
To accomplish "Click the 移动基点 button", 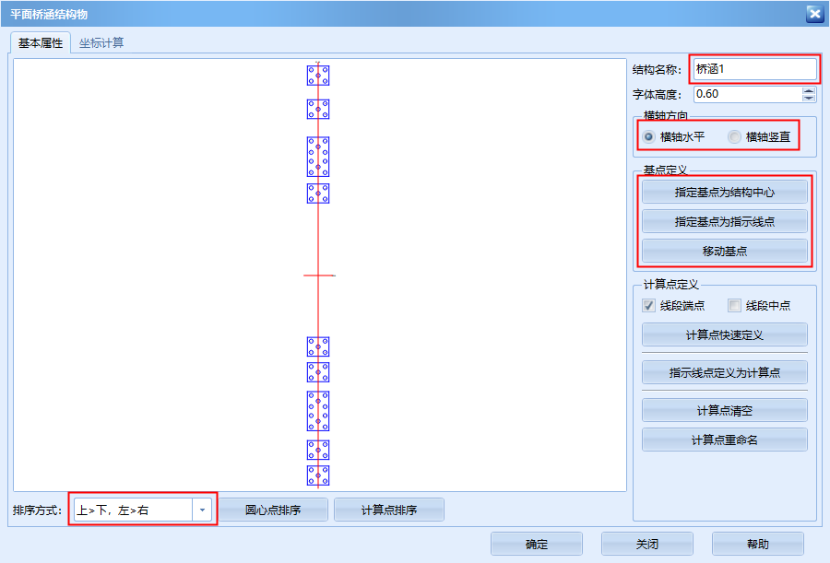I will (x=724, y=251).
